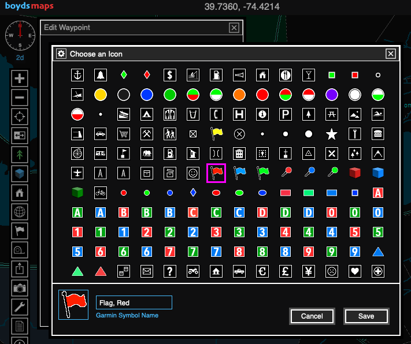Click the zoom in plus button

pos(20,78)
